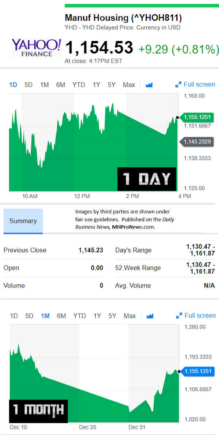Click the 52 Week Range label

click(138, 268)
